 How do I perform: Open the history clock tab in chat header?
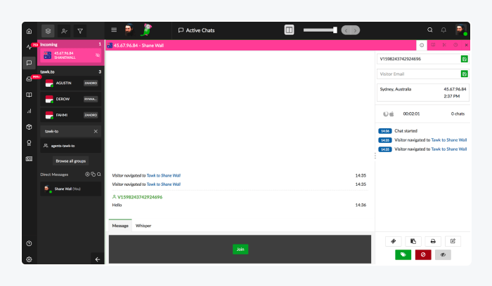coord(455,45)
